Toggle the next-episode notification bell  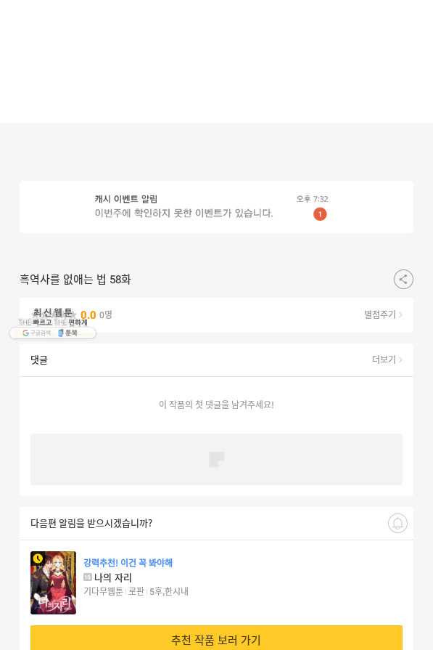397,523
